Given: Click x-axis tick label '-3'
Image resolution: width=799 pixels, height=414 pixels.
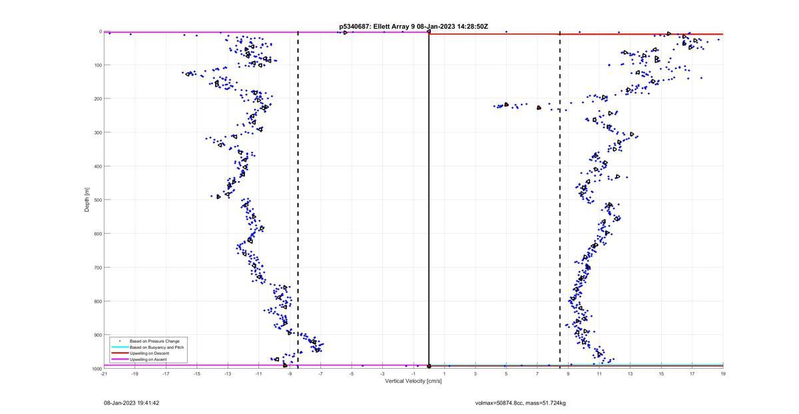Looking at the screenshot, I should (382, 373).
